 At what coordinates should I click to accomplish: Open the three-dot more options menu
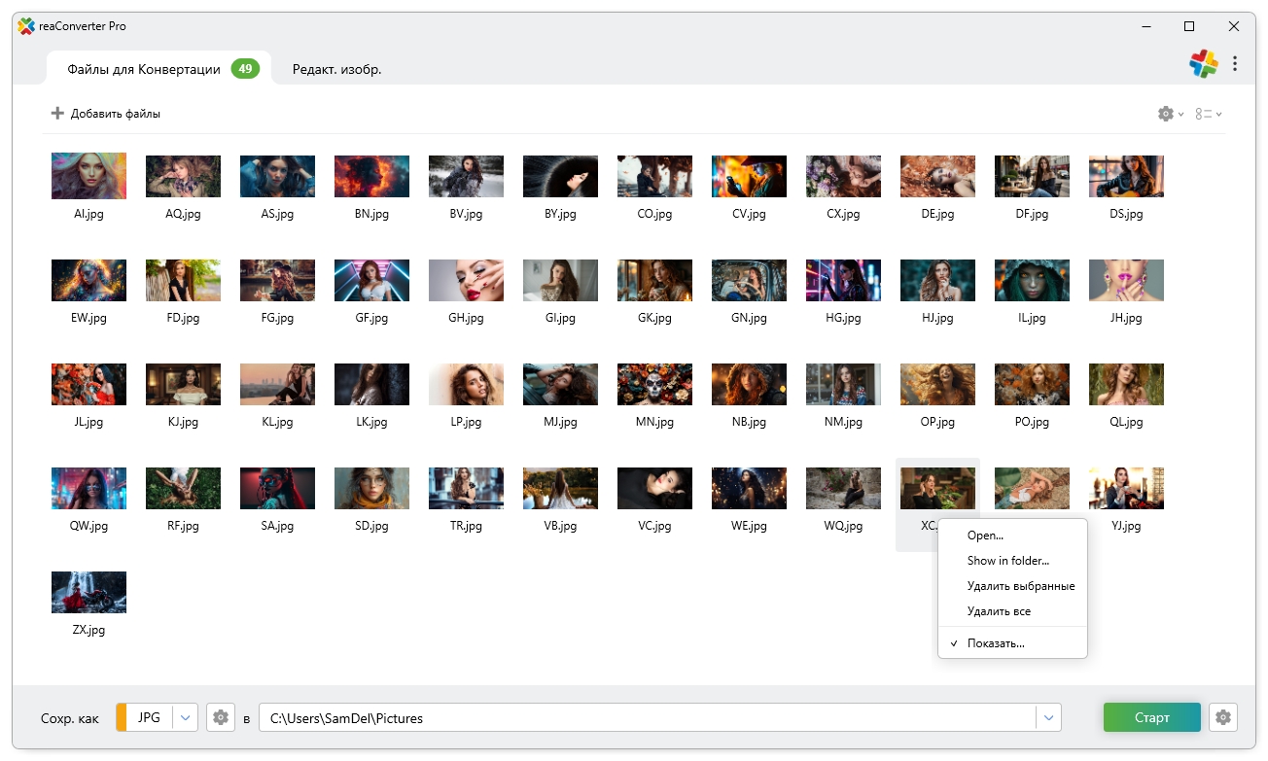pos(1235,64)
